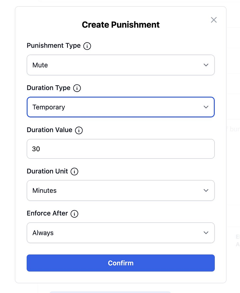Click the Duration Unit label text

(47, 171)
